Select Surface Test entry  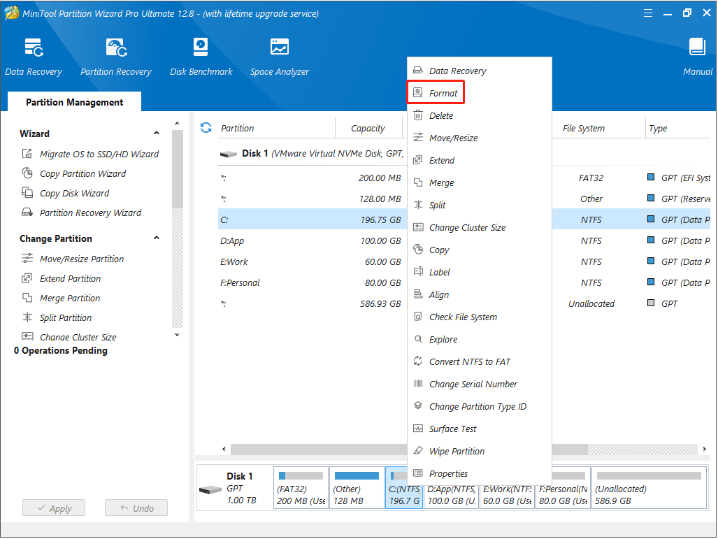(480, 429)
